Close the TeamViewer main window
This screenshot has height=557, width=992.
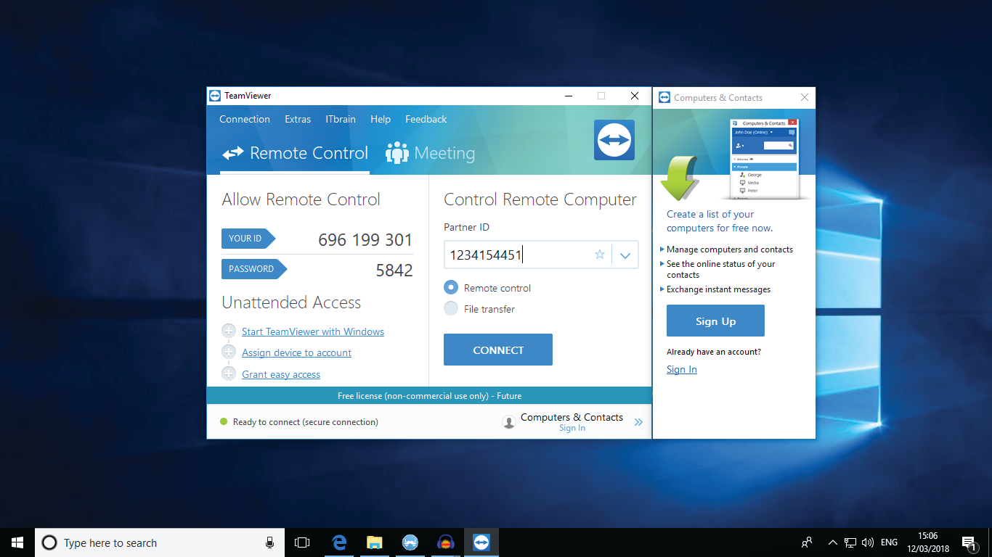point(635,96)
